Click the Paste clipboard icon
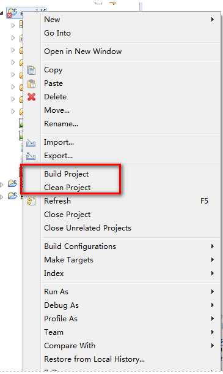Viewport: 223px width, 374px height. point(31,84)
